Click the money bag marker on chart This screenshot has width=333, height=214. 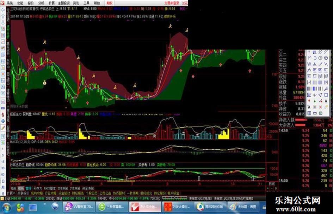[44, 83]
